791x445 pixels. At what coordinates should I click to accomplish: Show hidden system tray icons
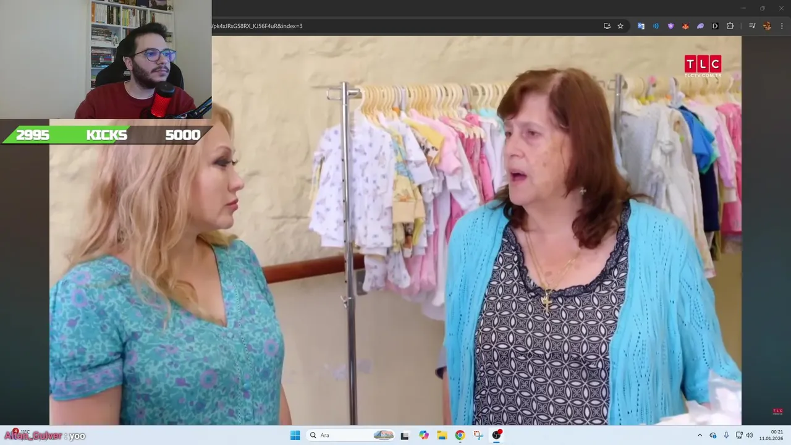pyautogui.click(x=700, y=435)
